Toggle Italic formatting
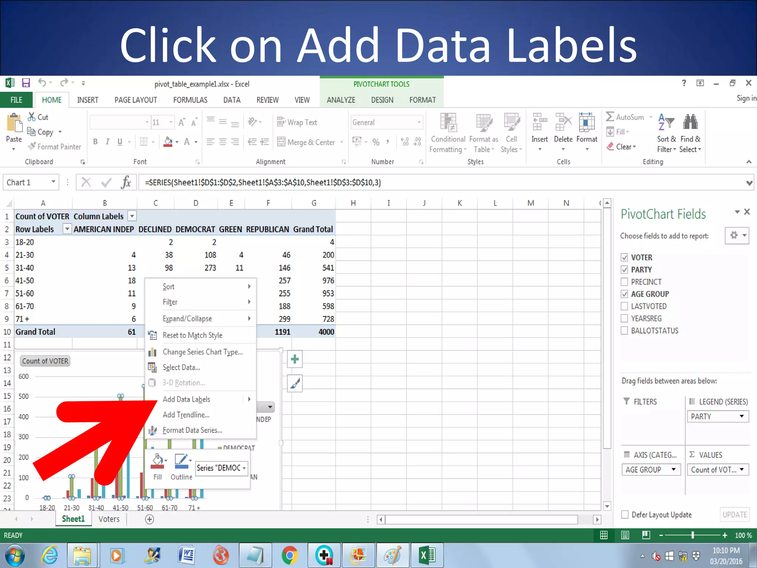The image size is (757, 568). click(x=108, y=142)
